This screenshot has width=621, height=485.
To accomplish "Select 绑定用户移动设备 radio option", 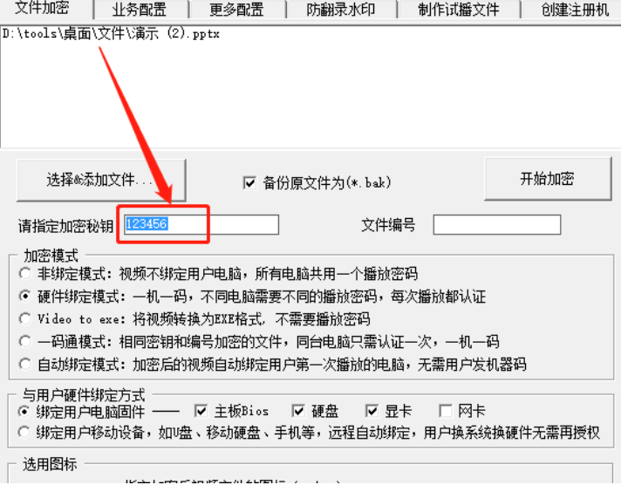I will pyautogui.click(x=24, y=433).
